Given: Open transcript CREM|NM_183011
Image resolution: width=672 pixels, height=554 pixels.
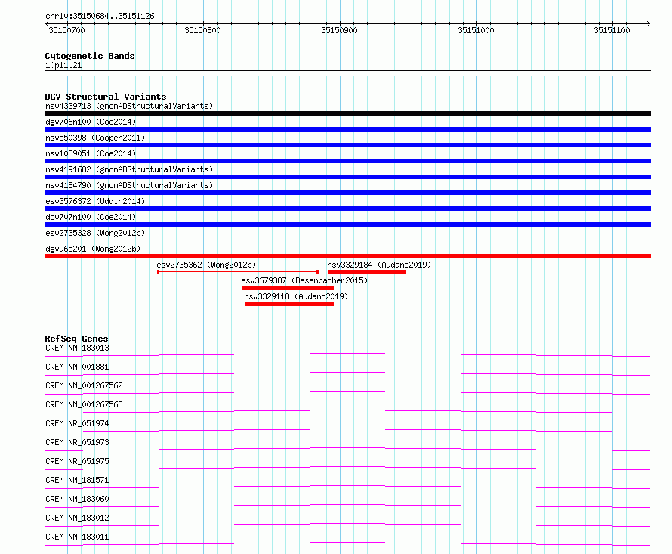Looking at the screenshot, I should [77, 537].
